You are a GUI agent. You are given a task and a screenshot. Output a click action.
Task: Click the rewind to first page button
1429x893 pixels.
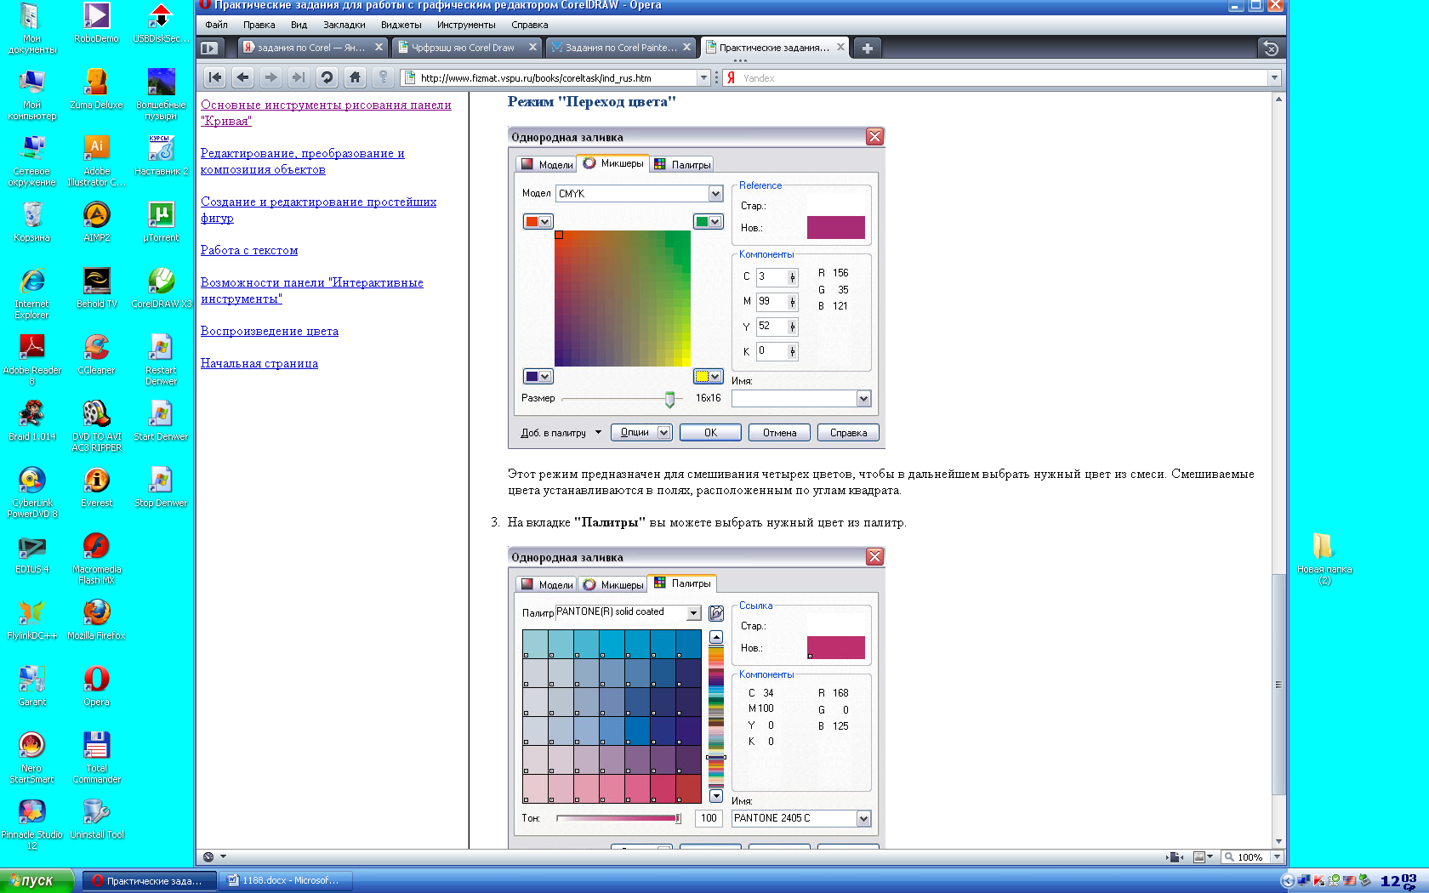pos(215,77)
